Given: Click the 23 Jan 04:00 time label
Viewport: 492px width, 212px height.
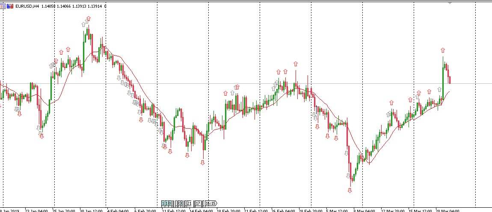Looking at the screenshot, I should 36,210.
